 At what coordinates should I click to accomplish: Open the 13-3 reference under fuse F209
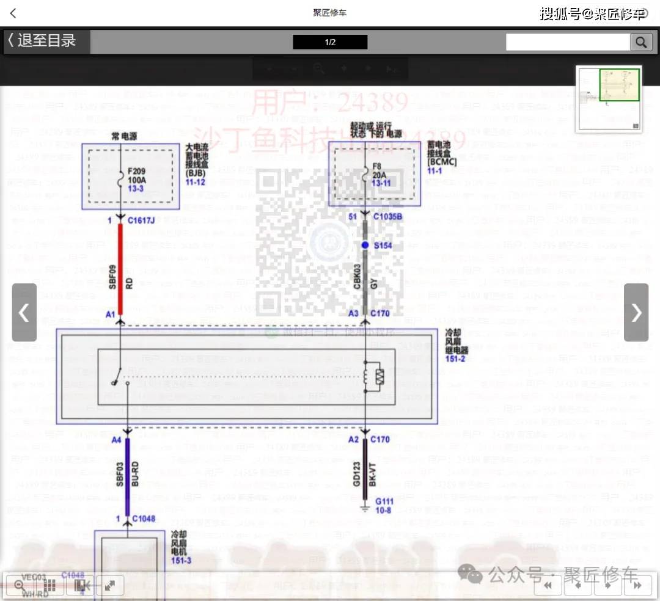coord(137,190)
